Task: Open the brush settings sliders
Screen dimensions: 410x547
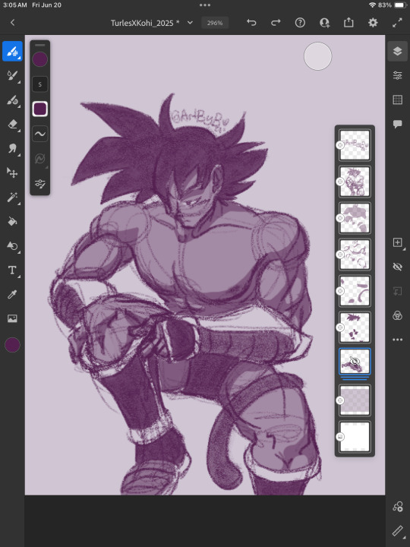Action: coord(40,184)
